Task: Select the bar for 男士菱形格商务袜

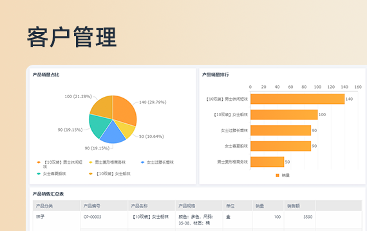Action: pyautogui.click(x=267, y=162)
